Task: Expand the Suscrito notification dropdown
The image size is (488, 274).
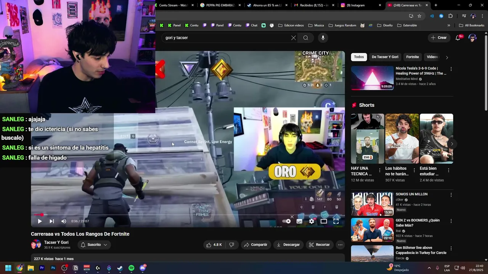Action: (94, 245)
